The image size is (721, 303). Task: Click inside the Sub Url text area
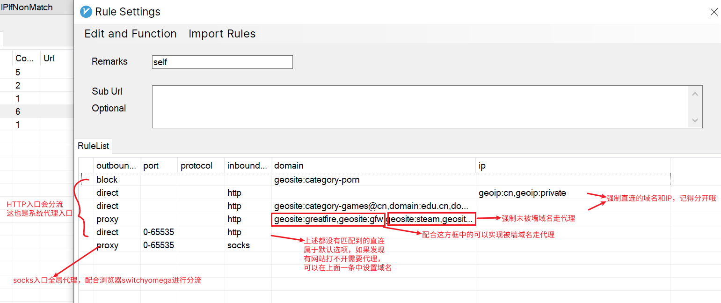pos(421,106)
